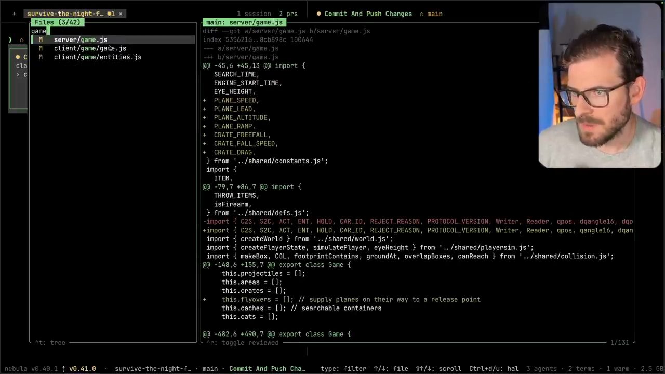The width and height of the screenshot is (665, 374).
Task: Click the "1/131" position counter below the diff
Action: 619,343
